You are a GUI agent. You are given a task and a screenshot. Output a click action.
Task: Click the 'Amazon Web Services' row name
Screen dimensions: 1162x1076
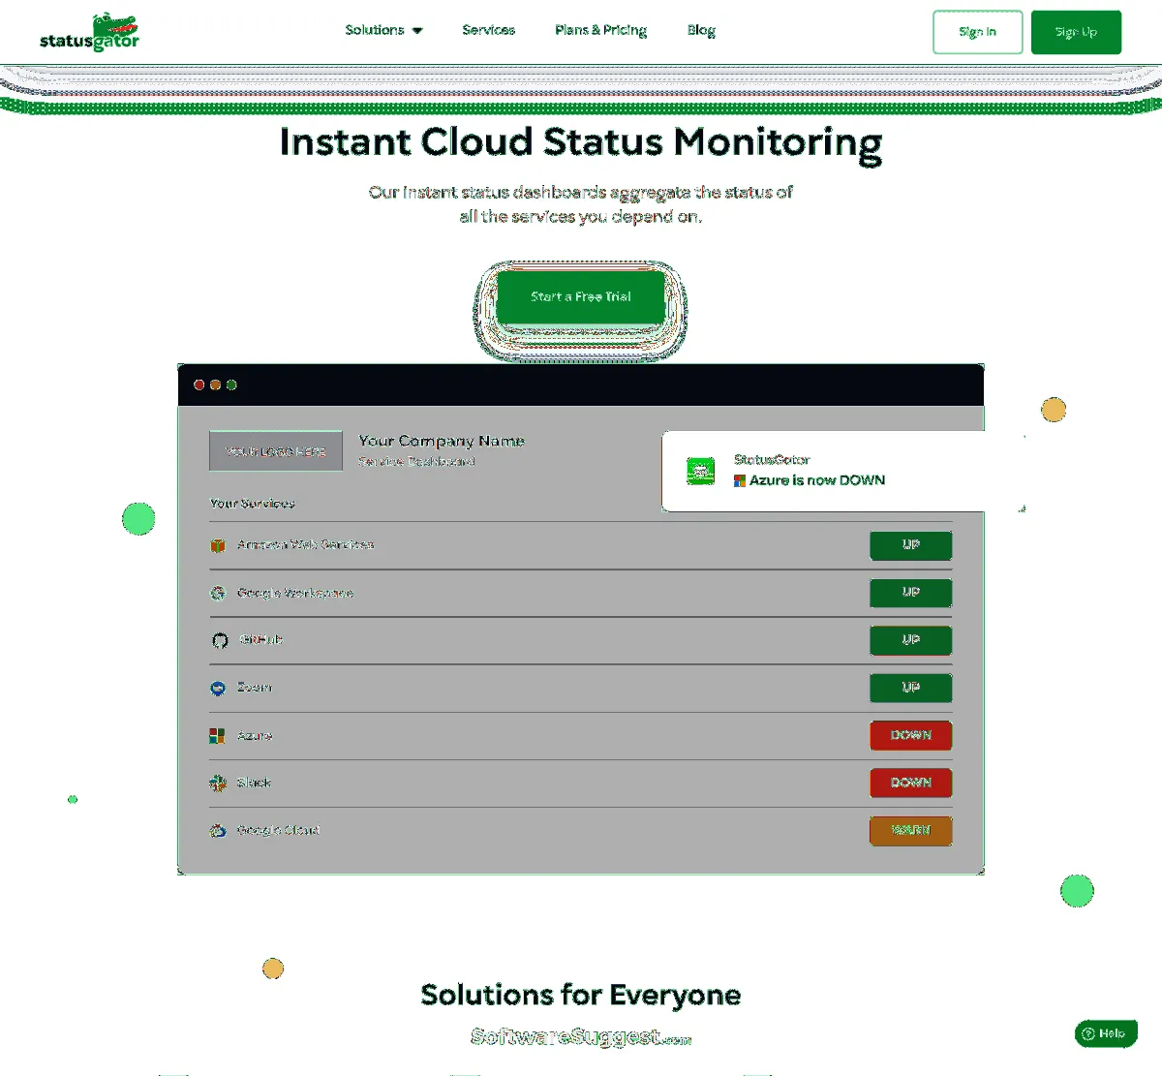[306, 545]
